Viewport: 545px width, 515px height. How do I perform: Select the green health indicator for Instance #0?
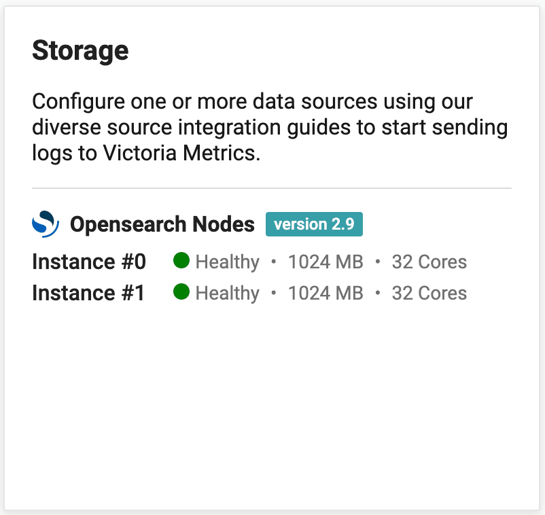coord(181,261)
